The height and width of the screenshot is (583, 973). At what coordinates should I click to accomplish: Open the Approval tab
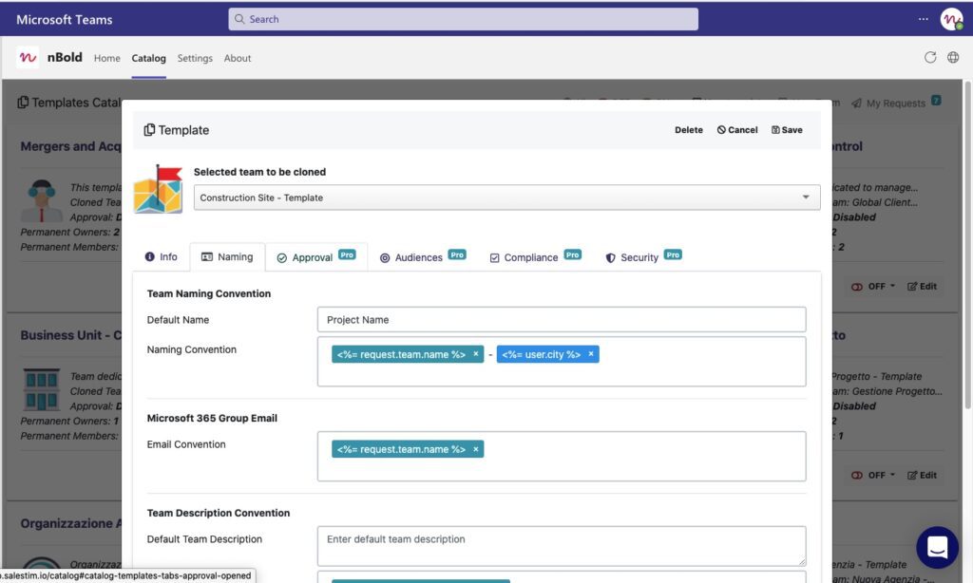(x=315, y=256)
